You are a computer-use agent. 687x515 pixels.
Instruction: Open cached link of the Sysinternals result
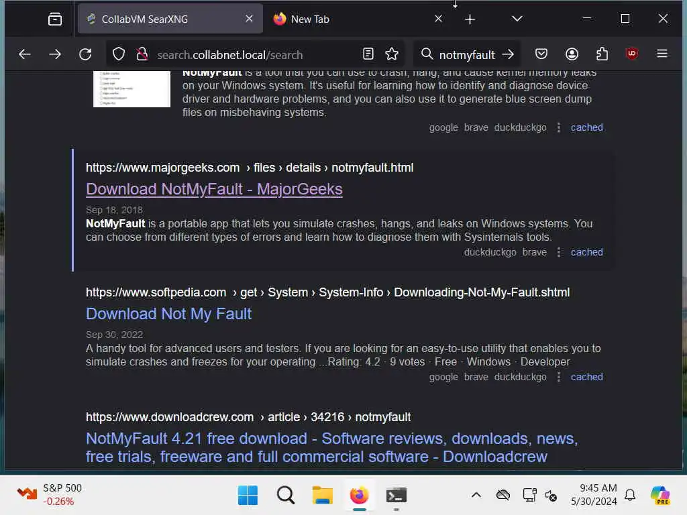coord(586,127)
